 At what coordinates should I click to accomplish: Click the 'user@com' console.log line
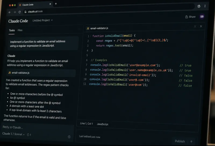click(118, 85)
